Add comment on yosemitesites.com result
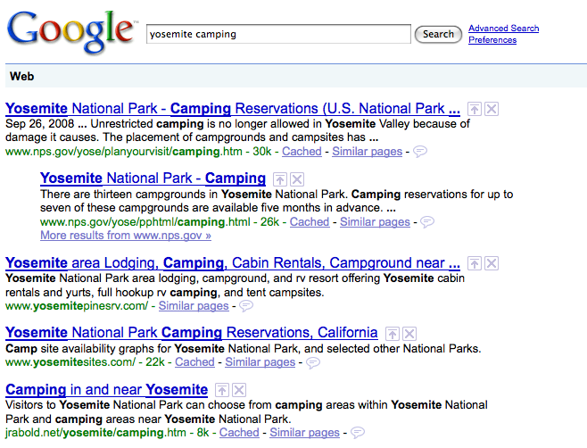 (x=312, y=362)
